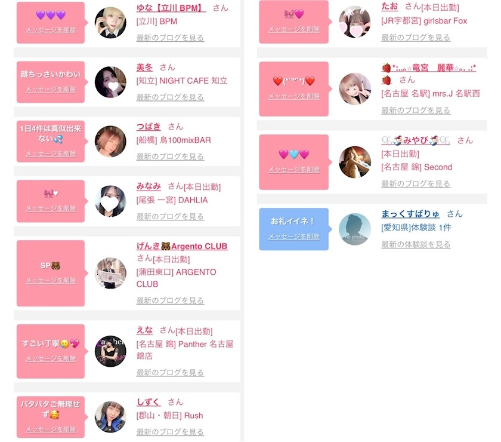
Task: View latest blog of つばき
Action: [170, 156]
